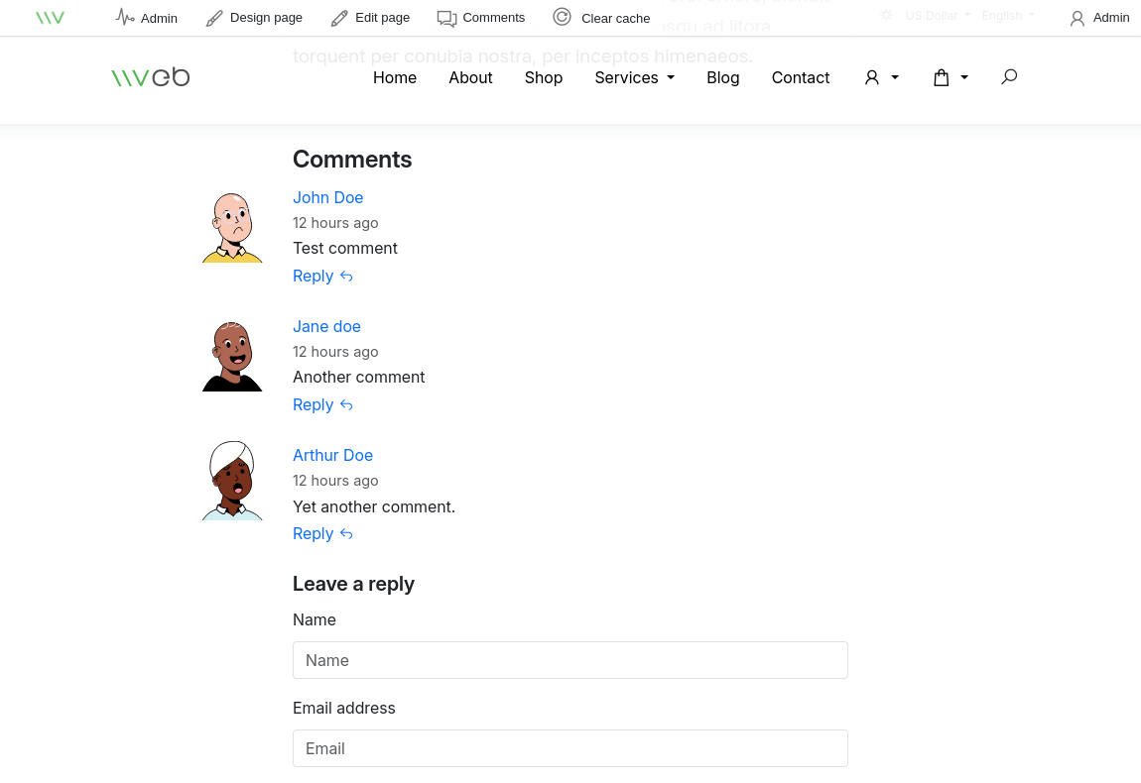Navigate to Shop
Viewport: 1141px width, 783px height.
[544, 77]
